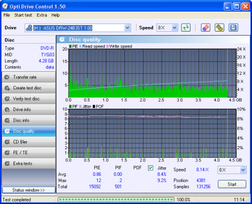Expand the Drive selection dropdown
This screenshot has height=204, width=252.
[x=128, y=28]
